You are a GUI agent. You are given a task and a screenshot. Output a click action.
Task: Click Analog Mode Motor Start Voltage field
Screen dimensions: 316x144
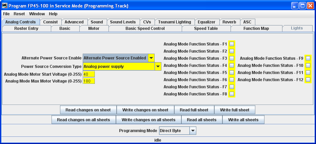(x=89, y=74)
